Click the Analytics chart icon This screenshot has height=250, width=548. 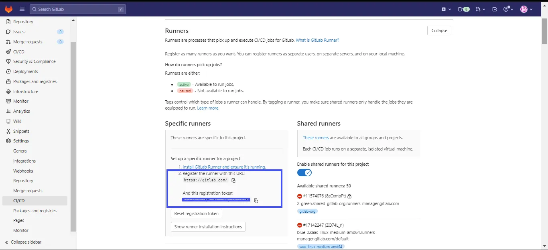[8, 111]
